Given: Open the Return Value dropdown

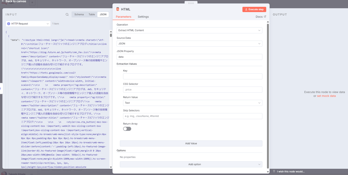Looking at the screenshot, I should point(192,103).
